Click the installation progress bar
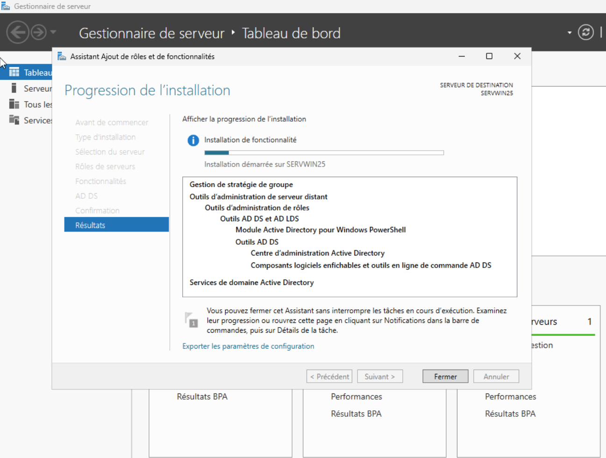606x458 pixels. [x=324, y=153]
